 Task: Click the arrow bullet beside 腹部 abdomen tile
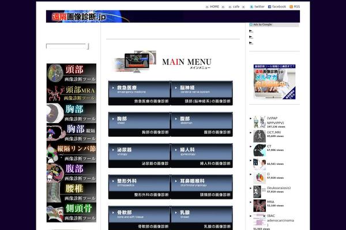click(176, 118)
